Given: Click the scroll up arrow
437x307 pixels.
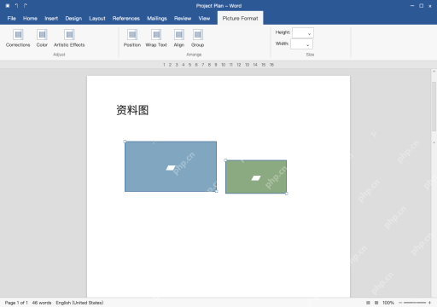Looking at the screenshot, I should [434, 72].
